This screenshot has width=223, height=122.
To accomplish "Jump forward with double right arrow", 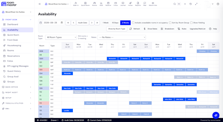I will [97, 23].
